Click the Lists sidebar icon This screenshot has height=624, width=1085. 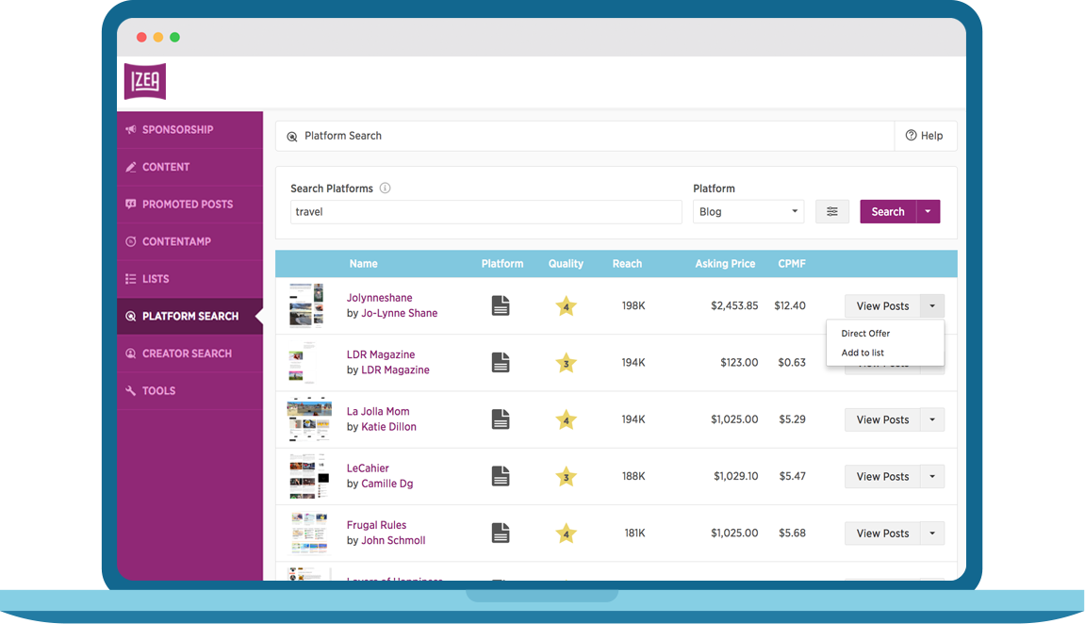tap(131, 279)
